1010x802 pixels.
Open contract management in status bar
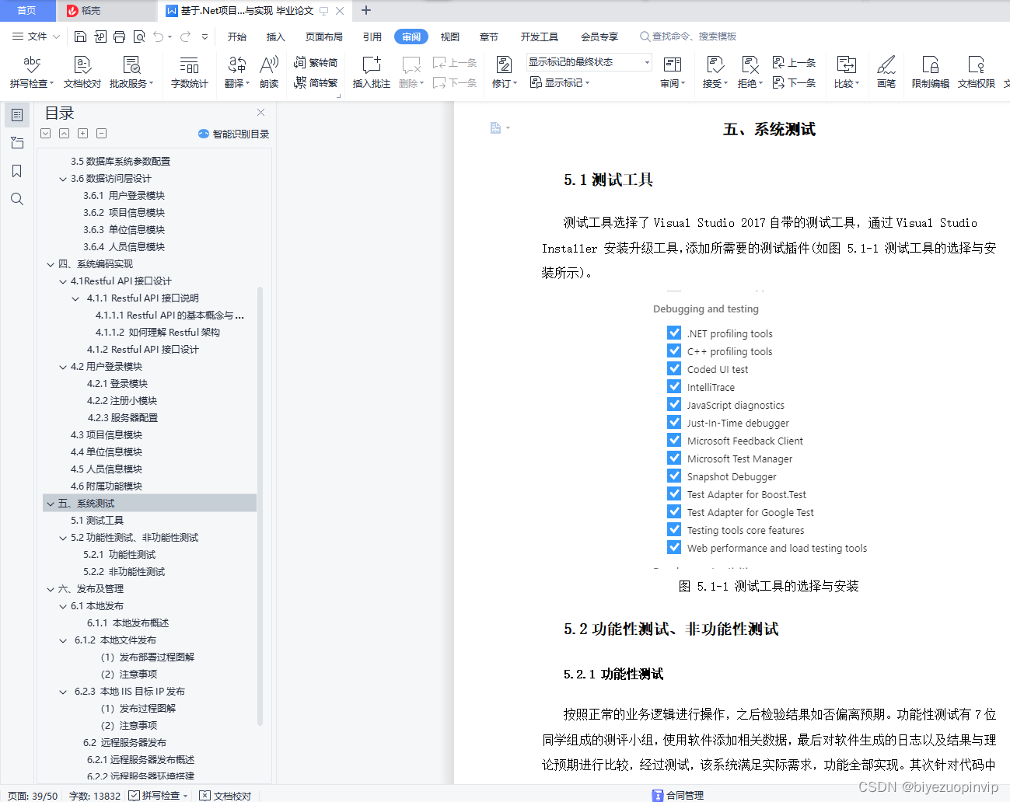[678, 795]
